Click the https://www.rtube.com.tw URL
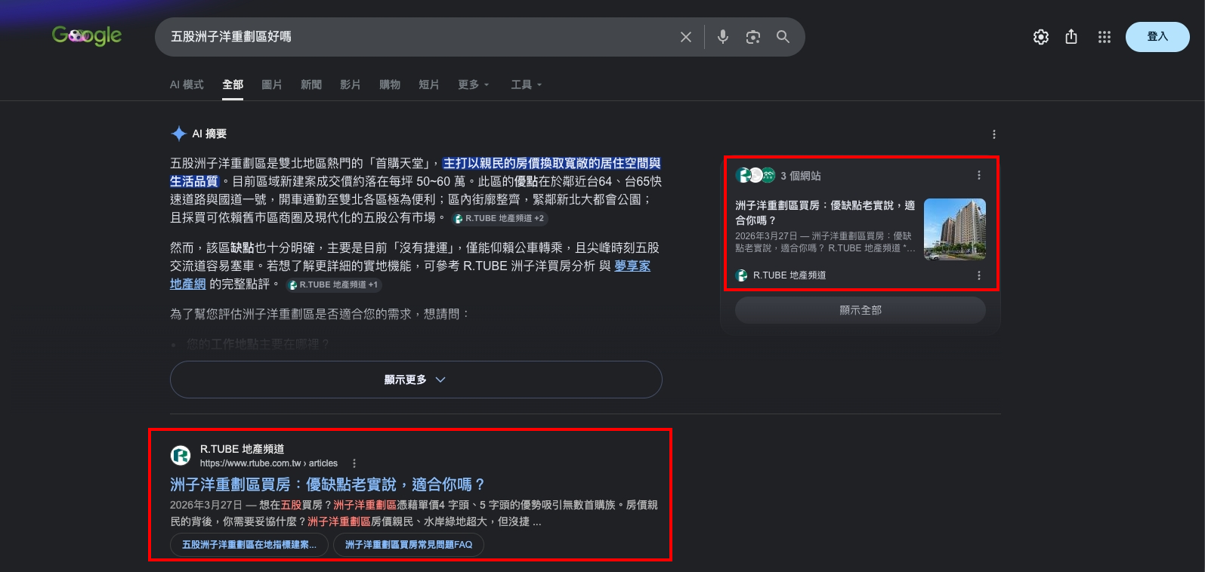The width and height of the screenshot is (1205, 572). tap(269, 463)
